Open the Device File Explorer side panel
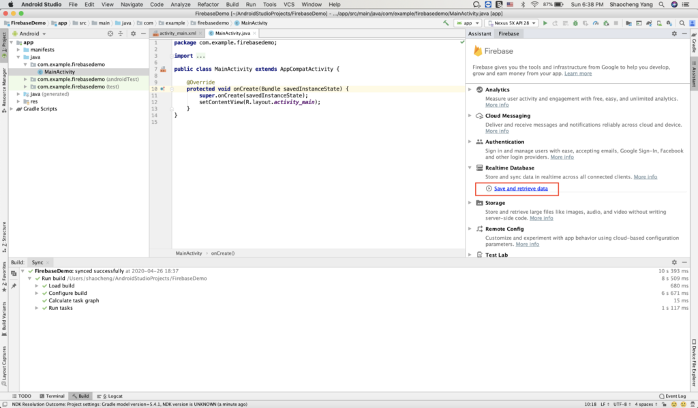This screenshot has height=408, width=698. (x=694, y=362)
